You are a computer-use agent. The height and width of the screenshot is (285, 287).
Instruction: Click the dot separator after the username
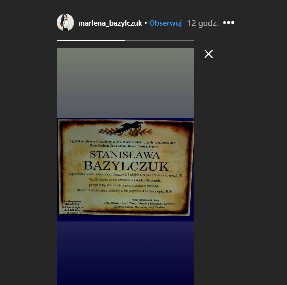coord(145,23)
